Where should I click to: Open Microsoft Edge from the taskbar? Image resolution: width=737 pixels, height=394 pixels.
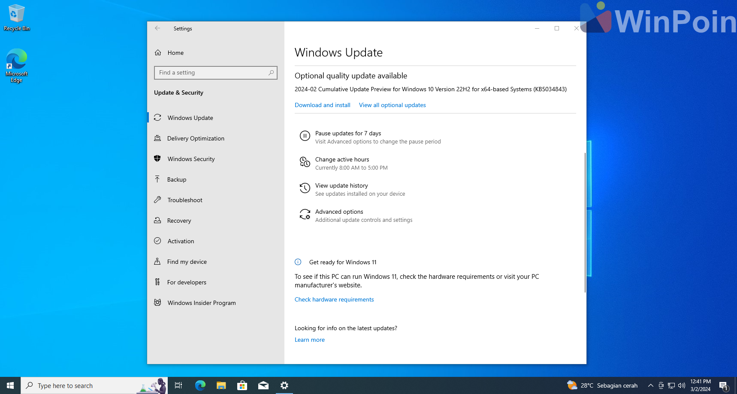[x=200, y=385]
